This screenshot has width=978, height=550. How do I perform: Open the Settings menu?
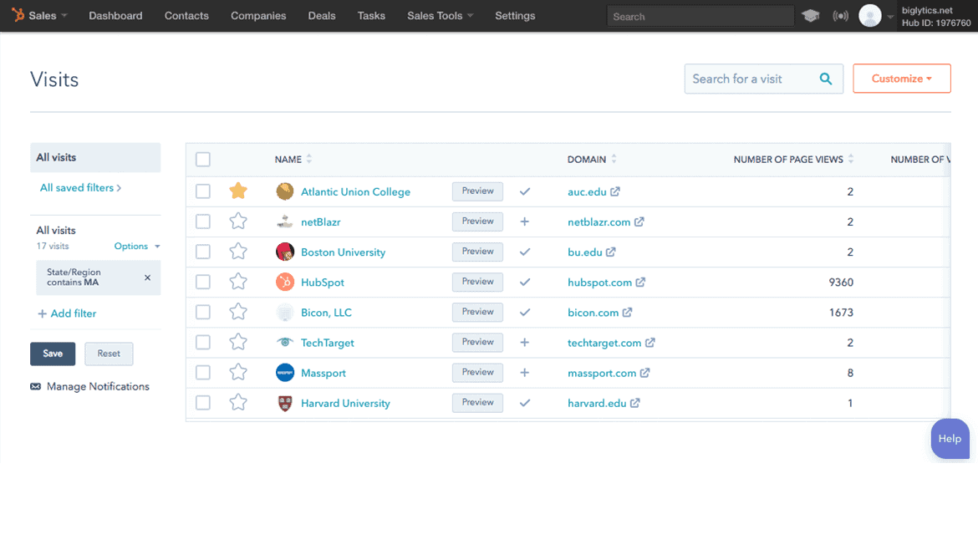[515, 16]
